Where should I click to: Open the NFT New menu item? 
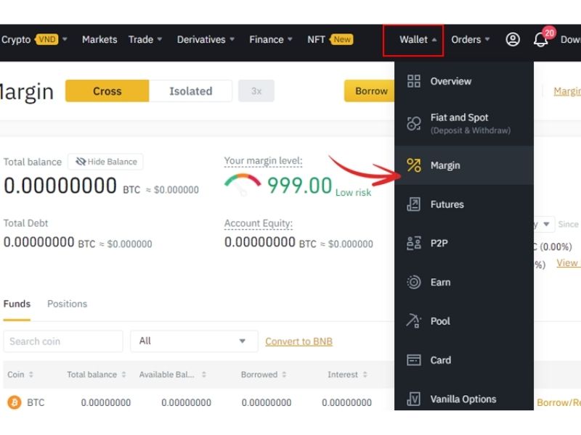[x=330, y=39]
